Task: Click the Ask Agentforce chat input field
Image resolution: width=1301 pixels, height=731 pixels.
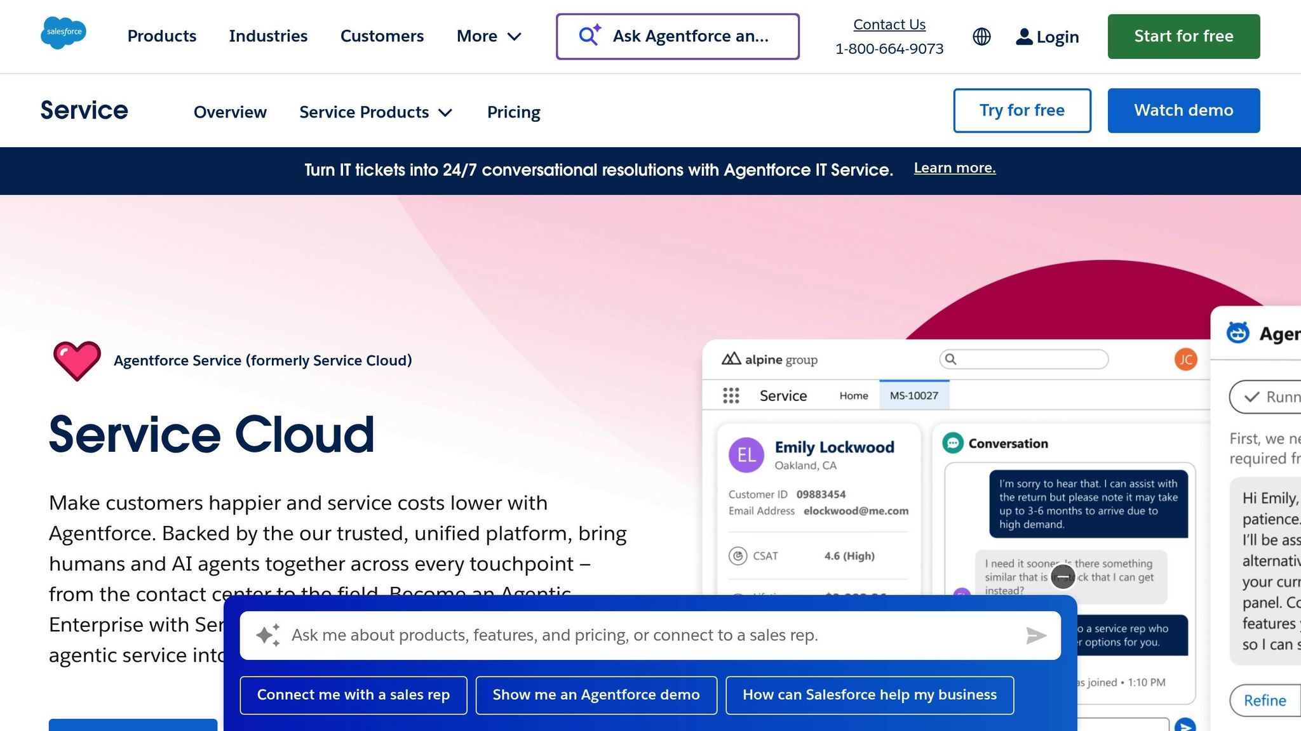Action: tap(678, 36)
